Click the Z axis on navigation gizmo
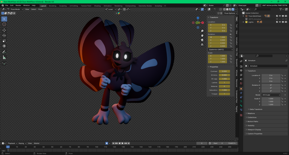Viewport: 289px width, 155px height. (x=198, y=18)
